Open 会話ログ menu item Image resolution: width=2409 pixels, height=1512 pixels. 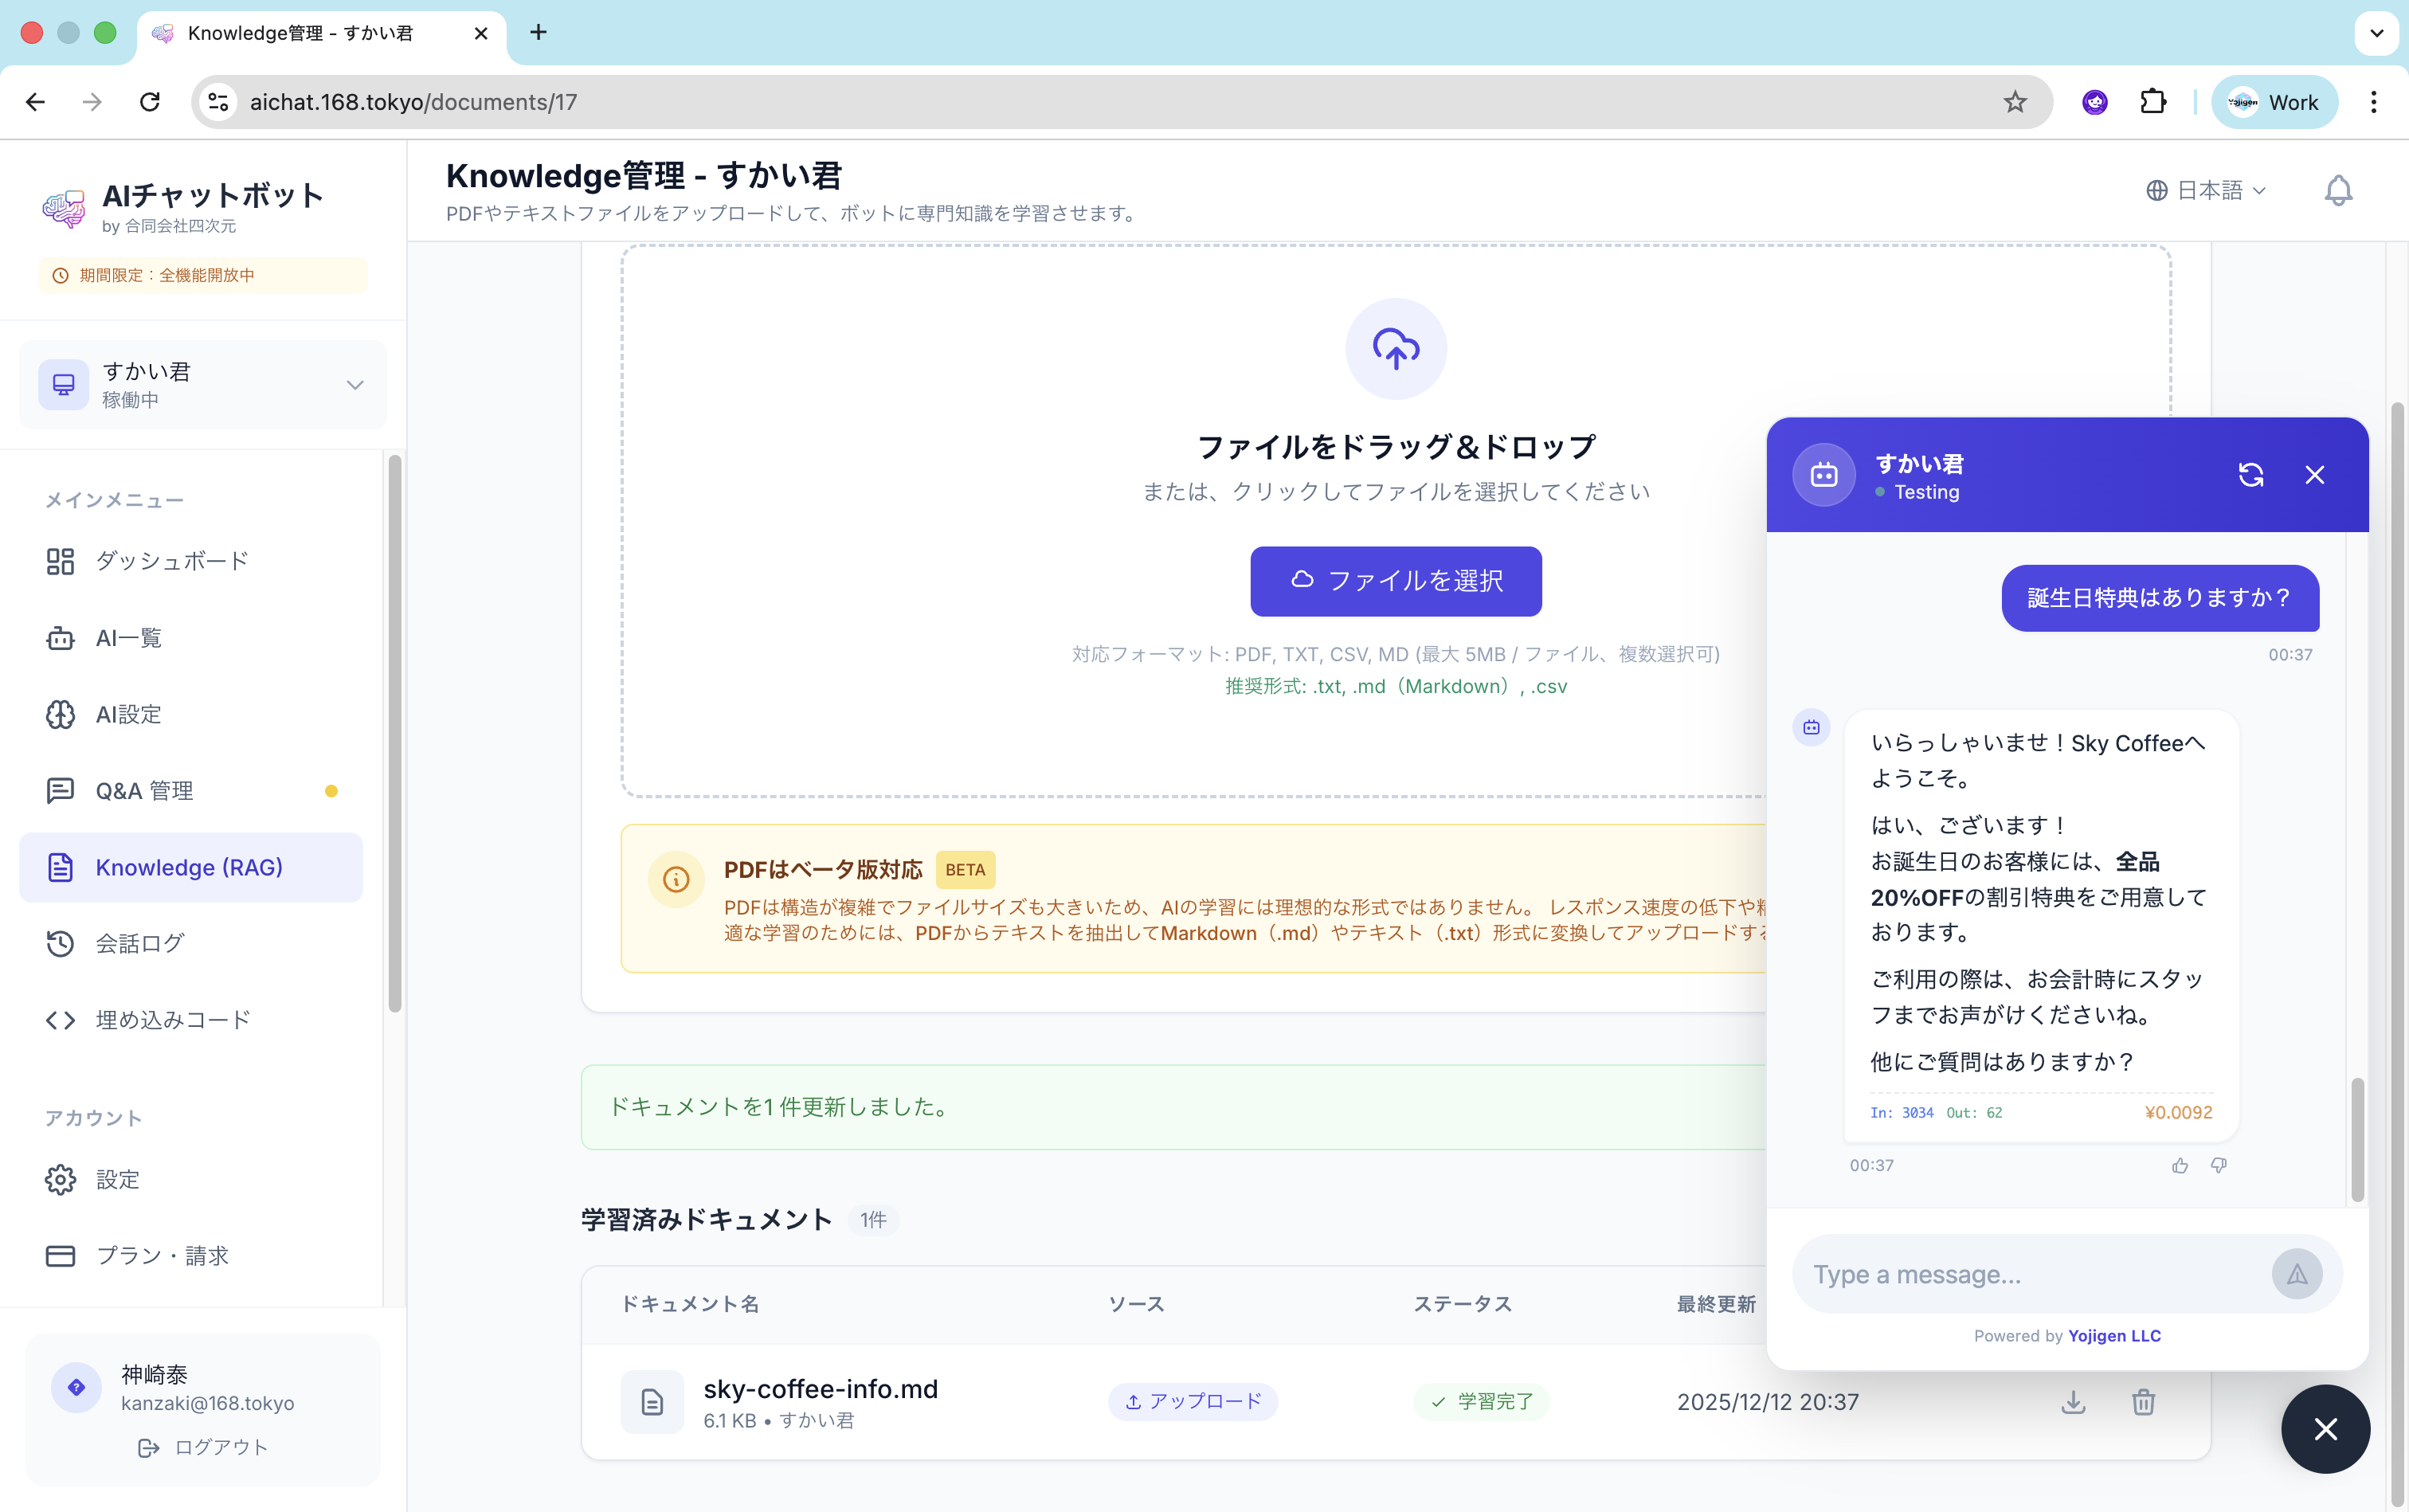[140, 943]
